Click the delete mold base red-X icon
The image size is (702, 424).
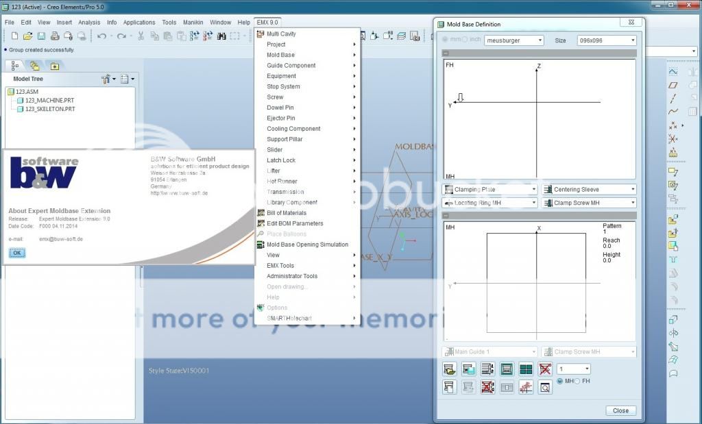(x=545, y=369)
